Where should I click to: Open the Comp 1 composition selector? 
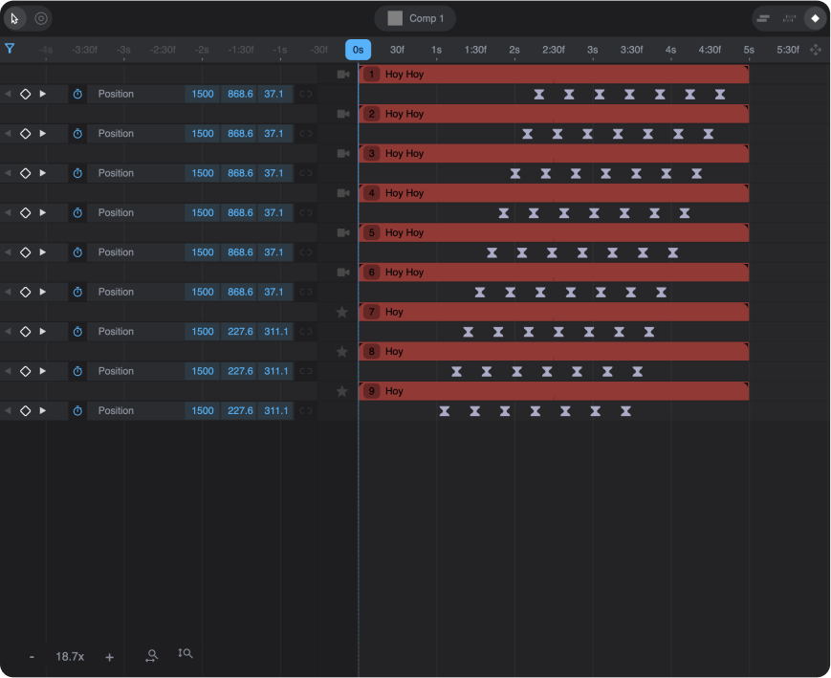click(x=415, y=18)
